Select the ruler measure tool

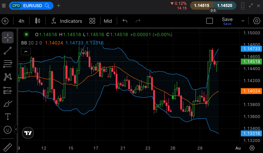(8, 147)
